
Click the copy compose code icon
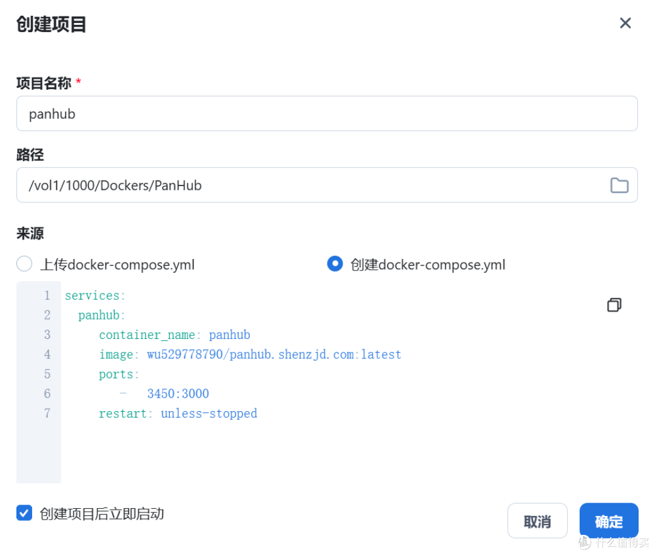(x=614, y=305)
